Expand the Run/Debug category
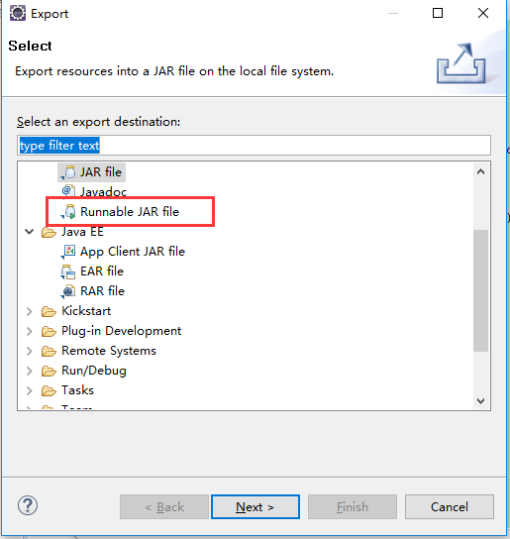The image size is (510, 539). (x=30, y=371)
